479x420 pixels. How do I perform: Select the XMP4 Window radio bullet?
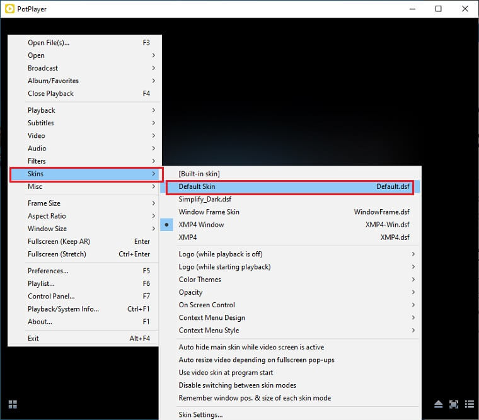tap(166, 225)
